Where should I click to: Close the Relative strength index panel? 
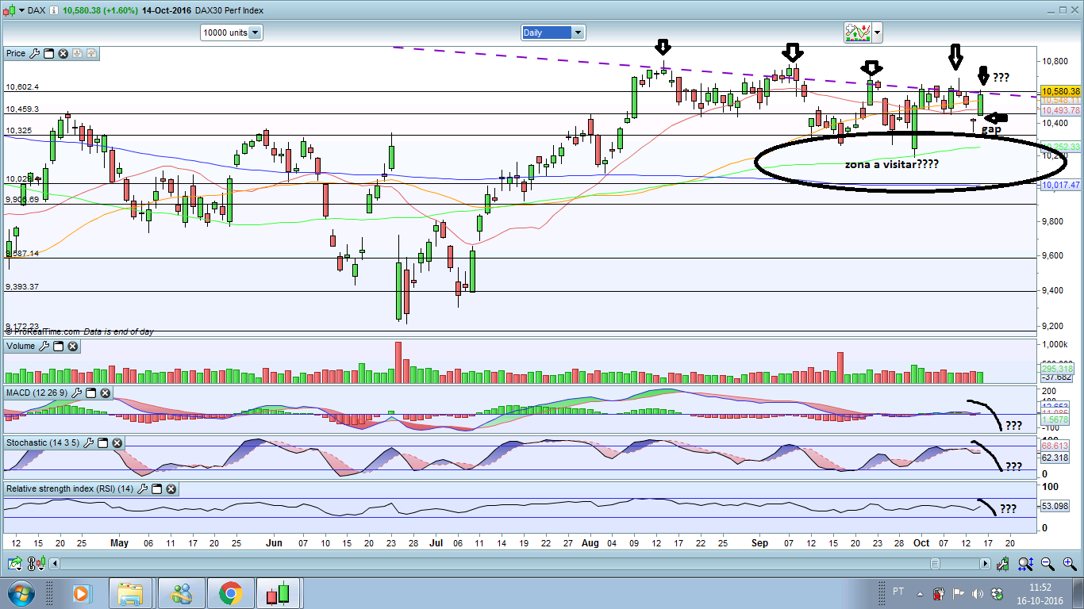click(171, 489)
